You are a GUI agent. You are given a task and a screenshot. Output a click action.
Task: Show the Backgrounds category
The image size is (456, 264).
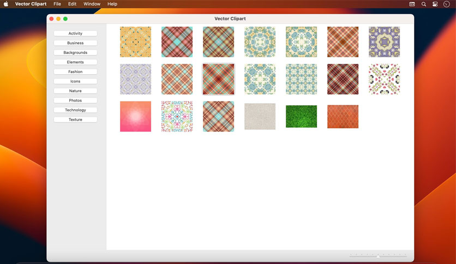(75, 52)
